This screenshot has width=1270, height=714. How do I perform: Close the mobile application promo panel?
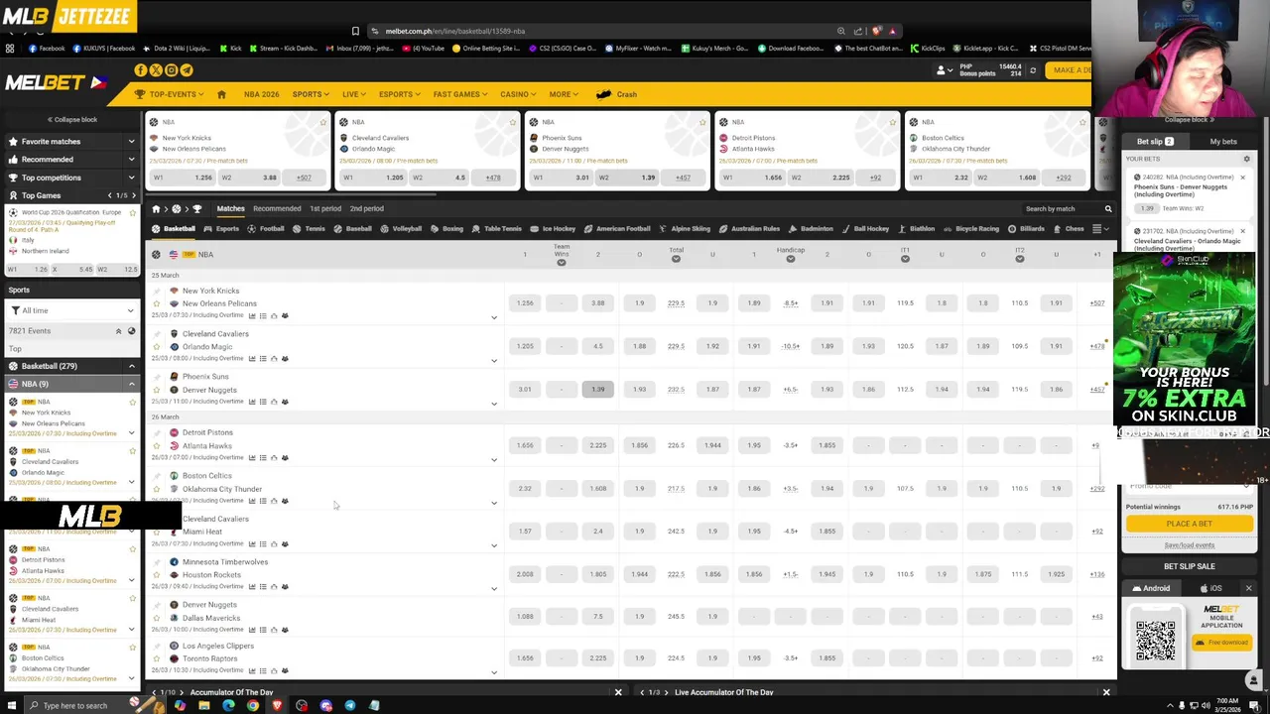[1248, 589]
